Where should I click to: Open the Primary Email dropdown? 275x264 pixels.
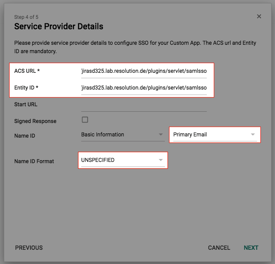coord(215,135)
